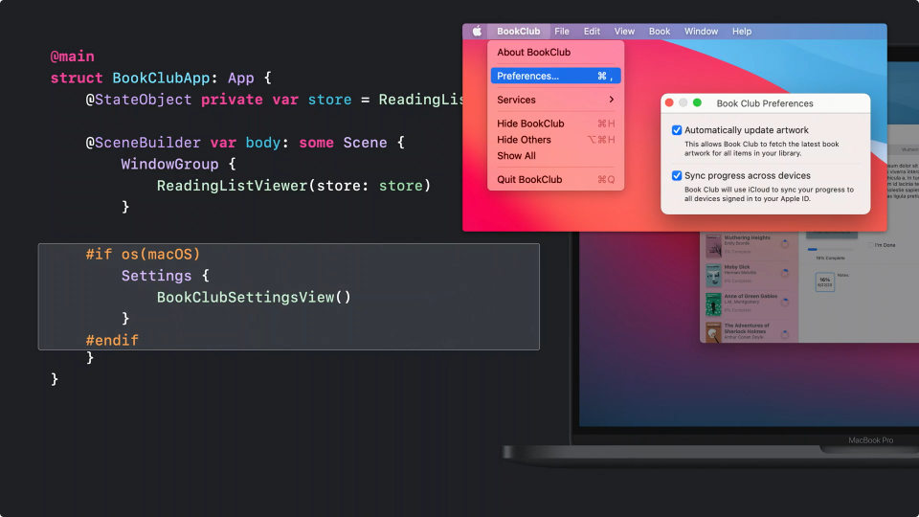Click the @StateObject attribute in code
The image size is (919, 517).
point(138,100)
